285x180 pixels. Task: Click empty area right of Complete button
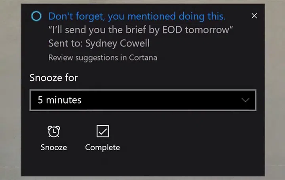click(x=186, y=138)
